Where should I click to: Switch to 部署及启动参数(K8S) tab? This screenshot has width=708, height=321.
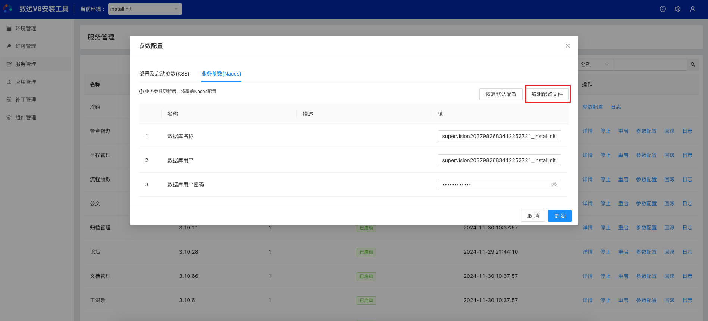164,74
